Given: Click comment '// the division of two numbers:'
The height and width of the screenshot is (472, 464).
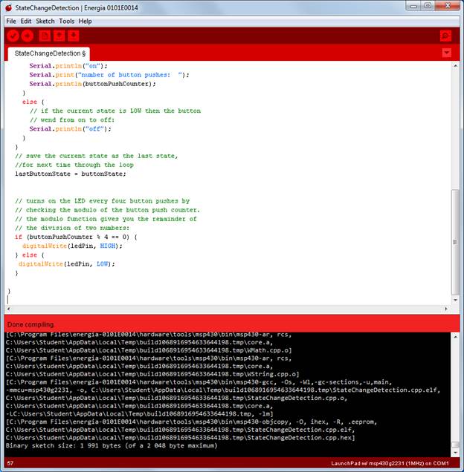Looking at the screenshot, I should [72, 228].
